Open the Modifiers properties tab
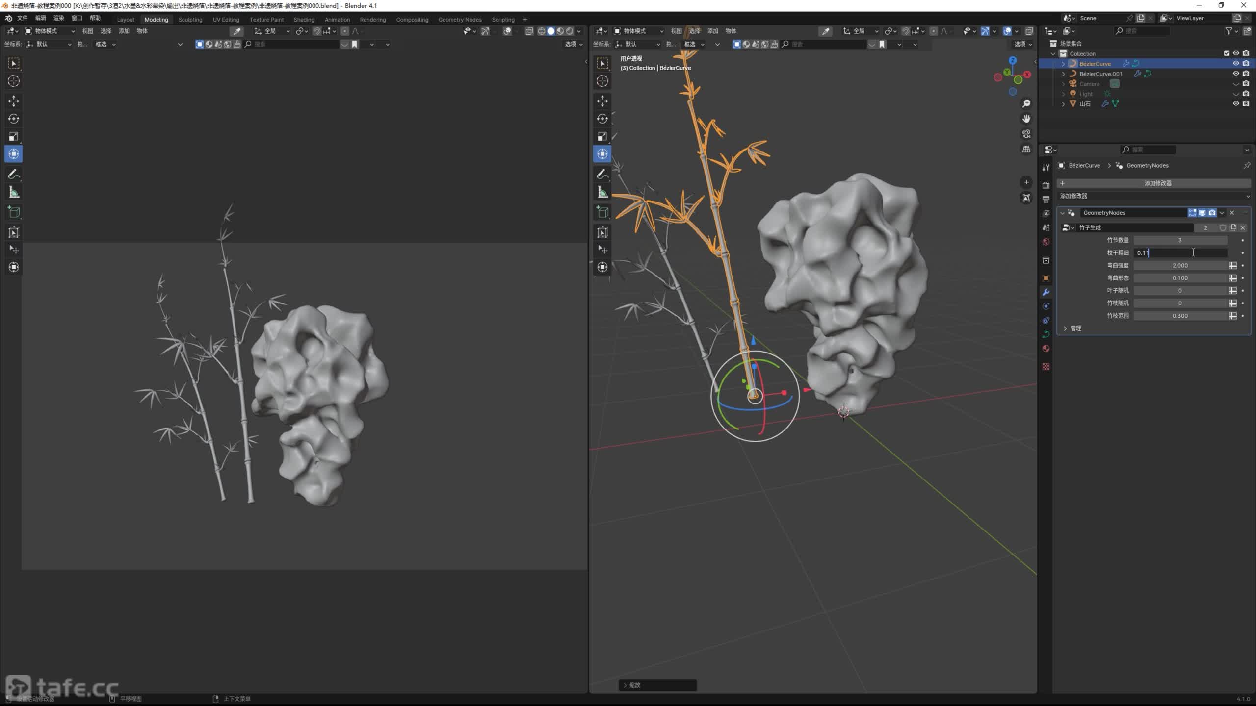Screen dimensions: 1256x706 coord(1046,292)
